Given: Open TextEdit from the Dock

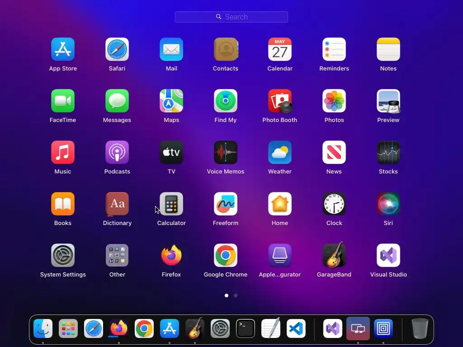Looking at the screenshot, I should (271, 328).
